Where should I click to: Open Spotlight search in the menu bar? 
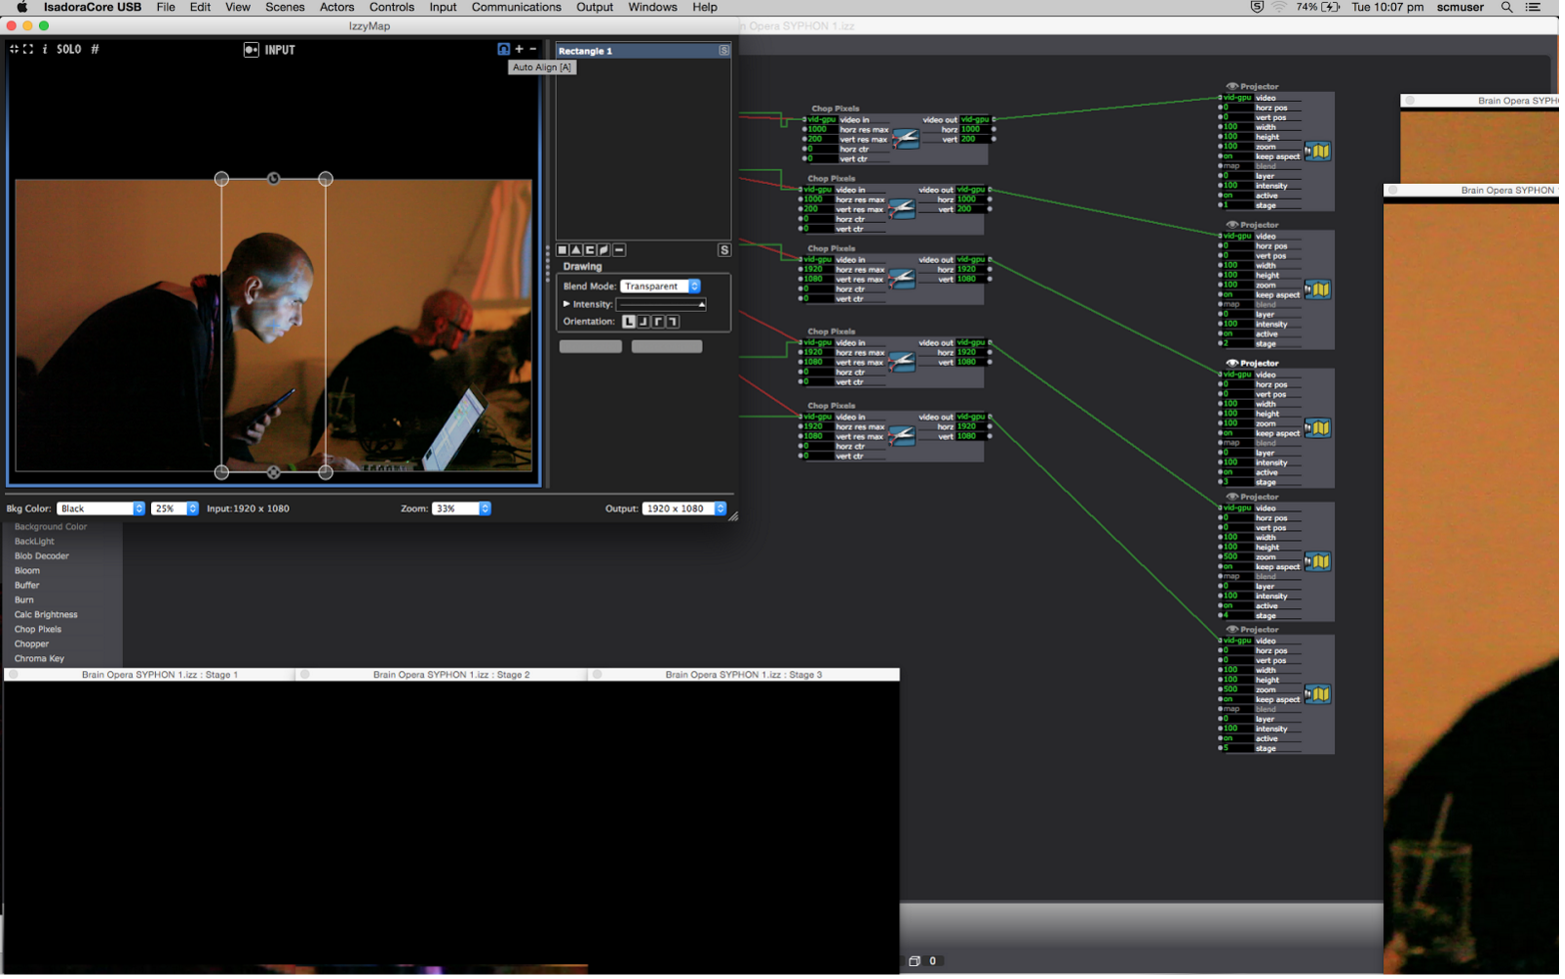pyautogui.click(x=1507, y=7)
